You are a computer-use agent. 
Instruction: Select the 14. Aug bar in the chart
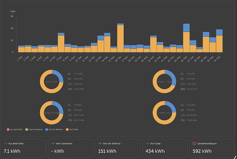107,43
